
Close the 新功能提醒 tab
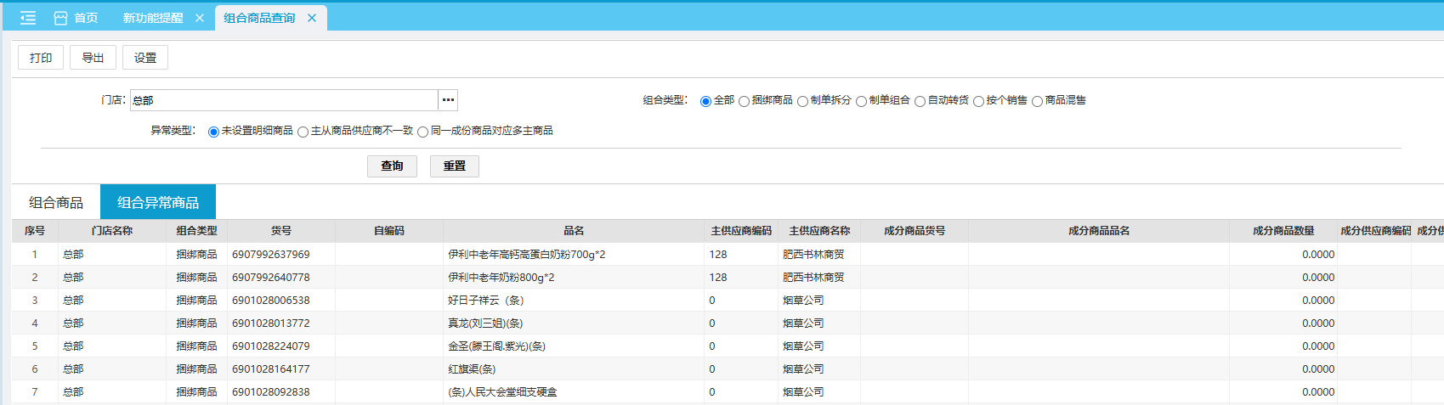pyautogui.click(x=200, y=18)
